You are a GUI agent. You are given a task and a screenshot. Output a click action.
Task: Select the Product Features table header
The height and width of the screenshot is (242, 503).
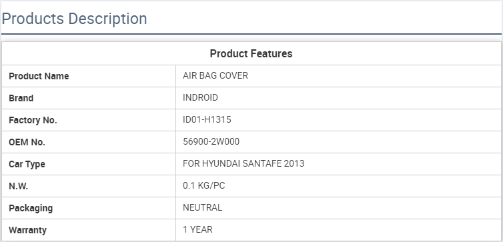tap(251, 53)
